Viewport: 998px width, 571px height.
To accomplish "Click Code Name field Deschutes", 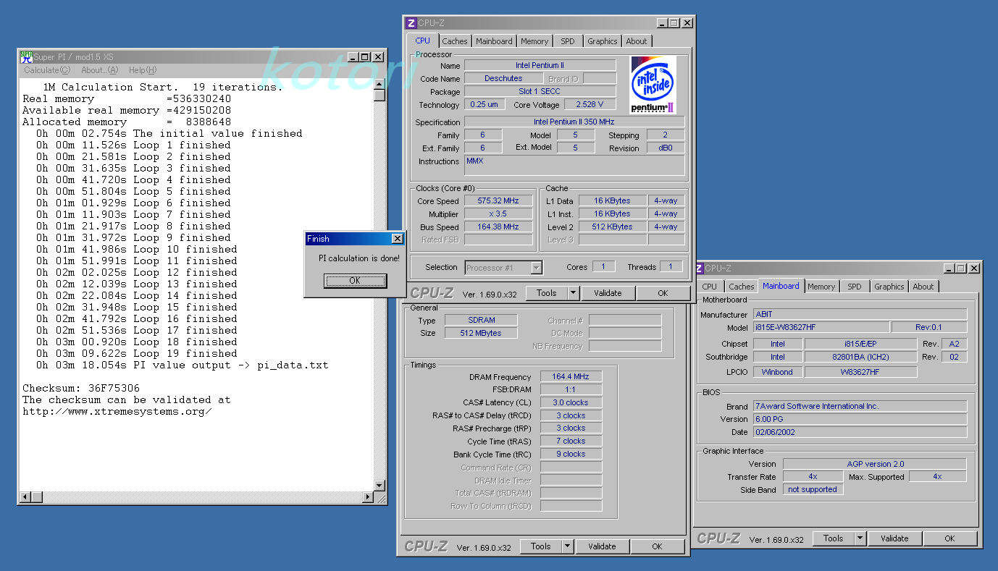I will point(503,79).
